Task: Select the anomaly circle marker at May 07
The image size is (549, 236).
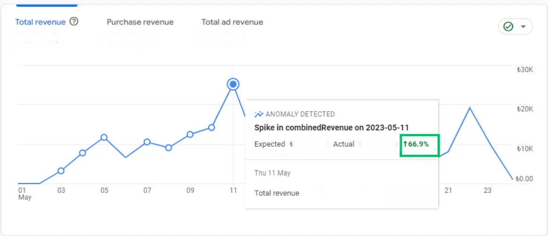Action: 147,142
